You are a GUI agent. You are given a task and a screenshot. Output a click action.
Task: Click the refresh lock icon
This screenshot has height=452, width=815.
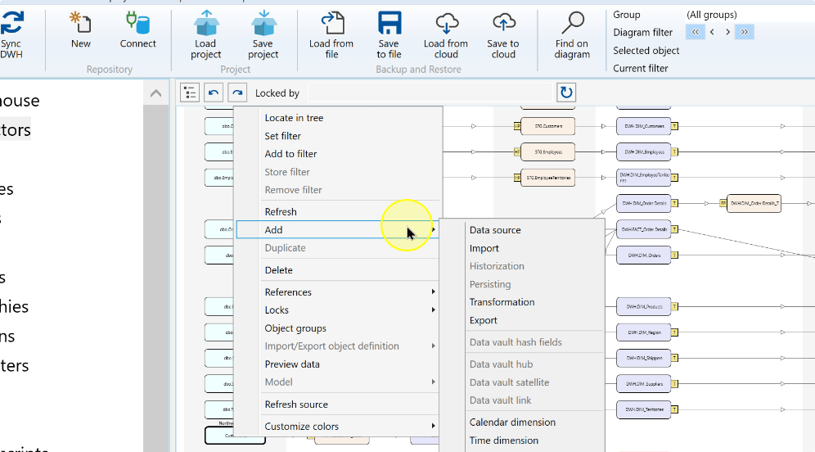tap(566, 93)
